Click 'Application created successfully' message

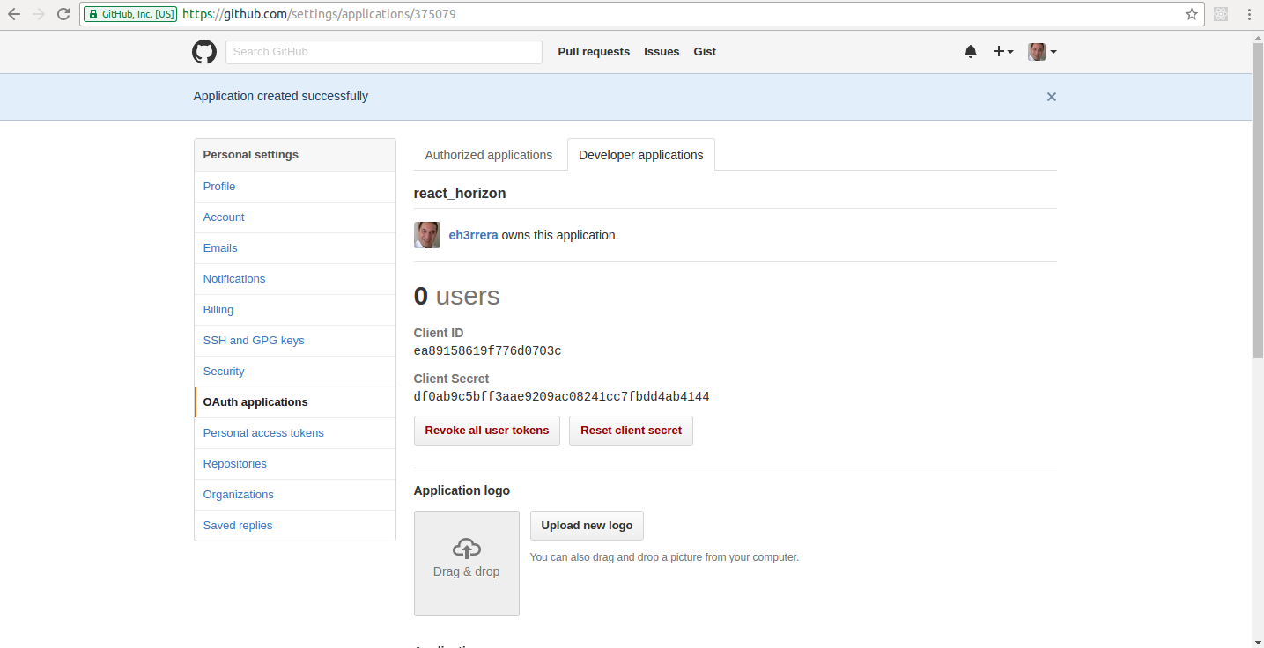(x=281, y=96)
